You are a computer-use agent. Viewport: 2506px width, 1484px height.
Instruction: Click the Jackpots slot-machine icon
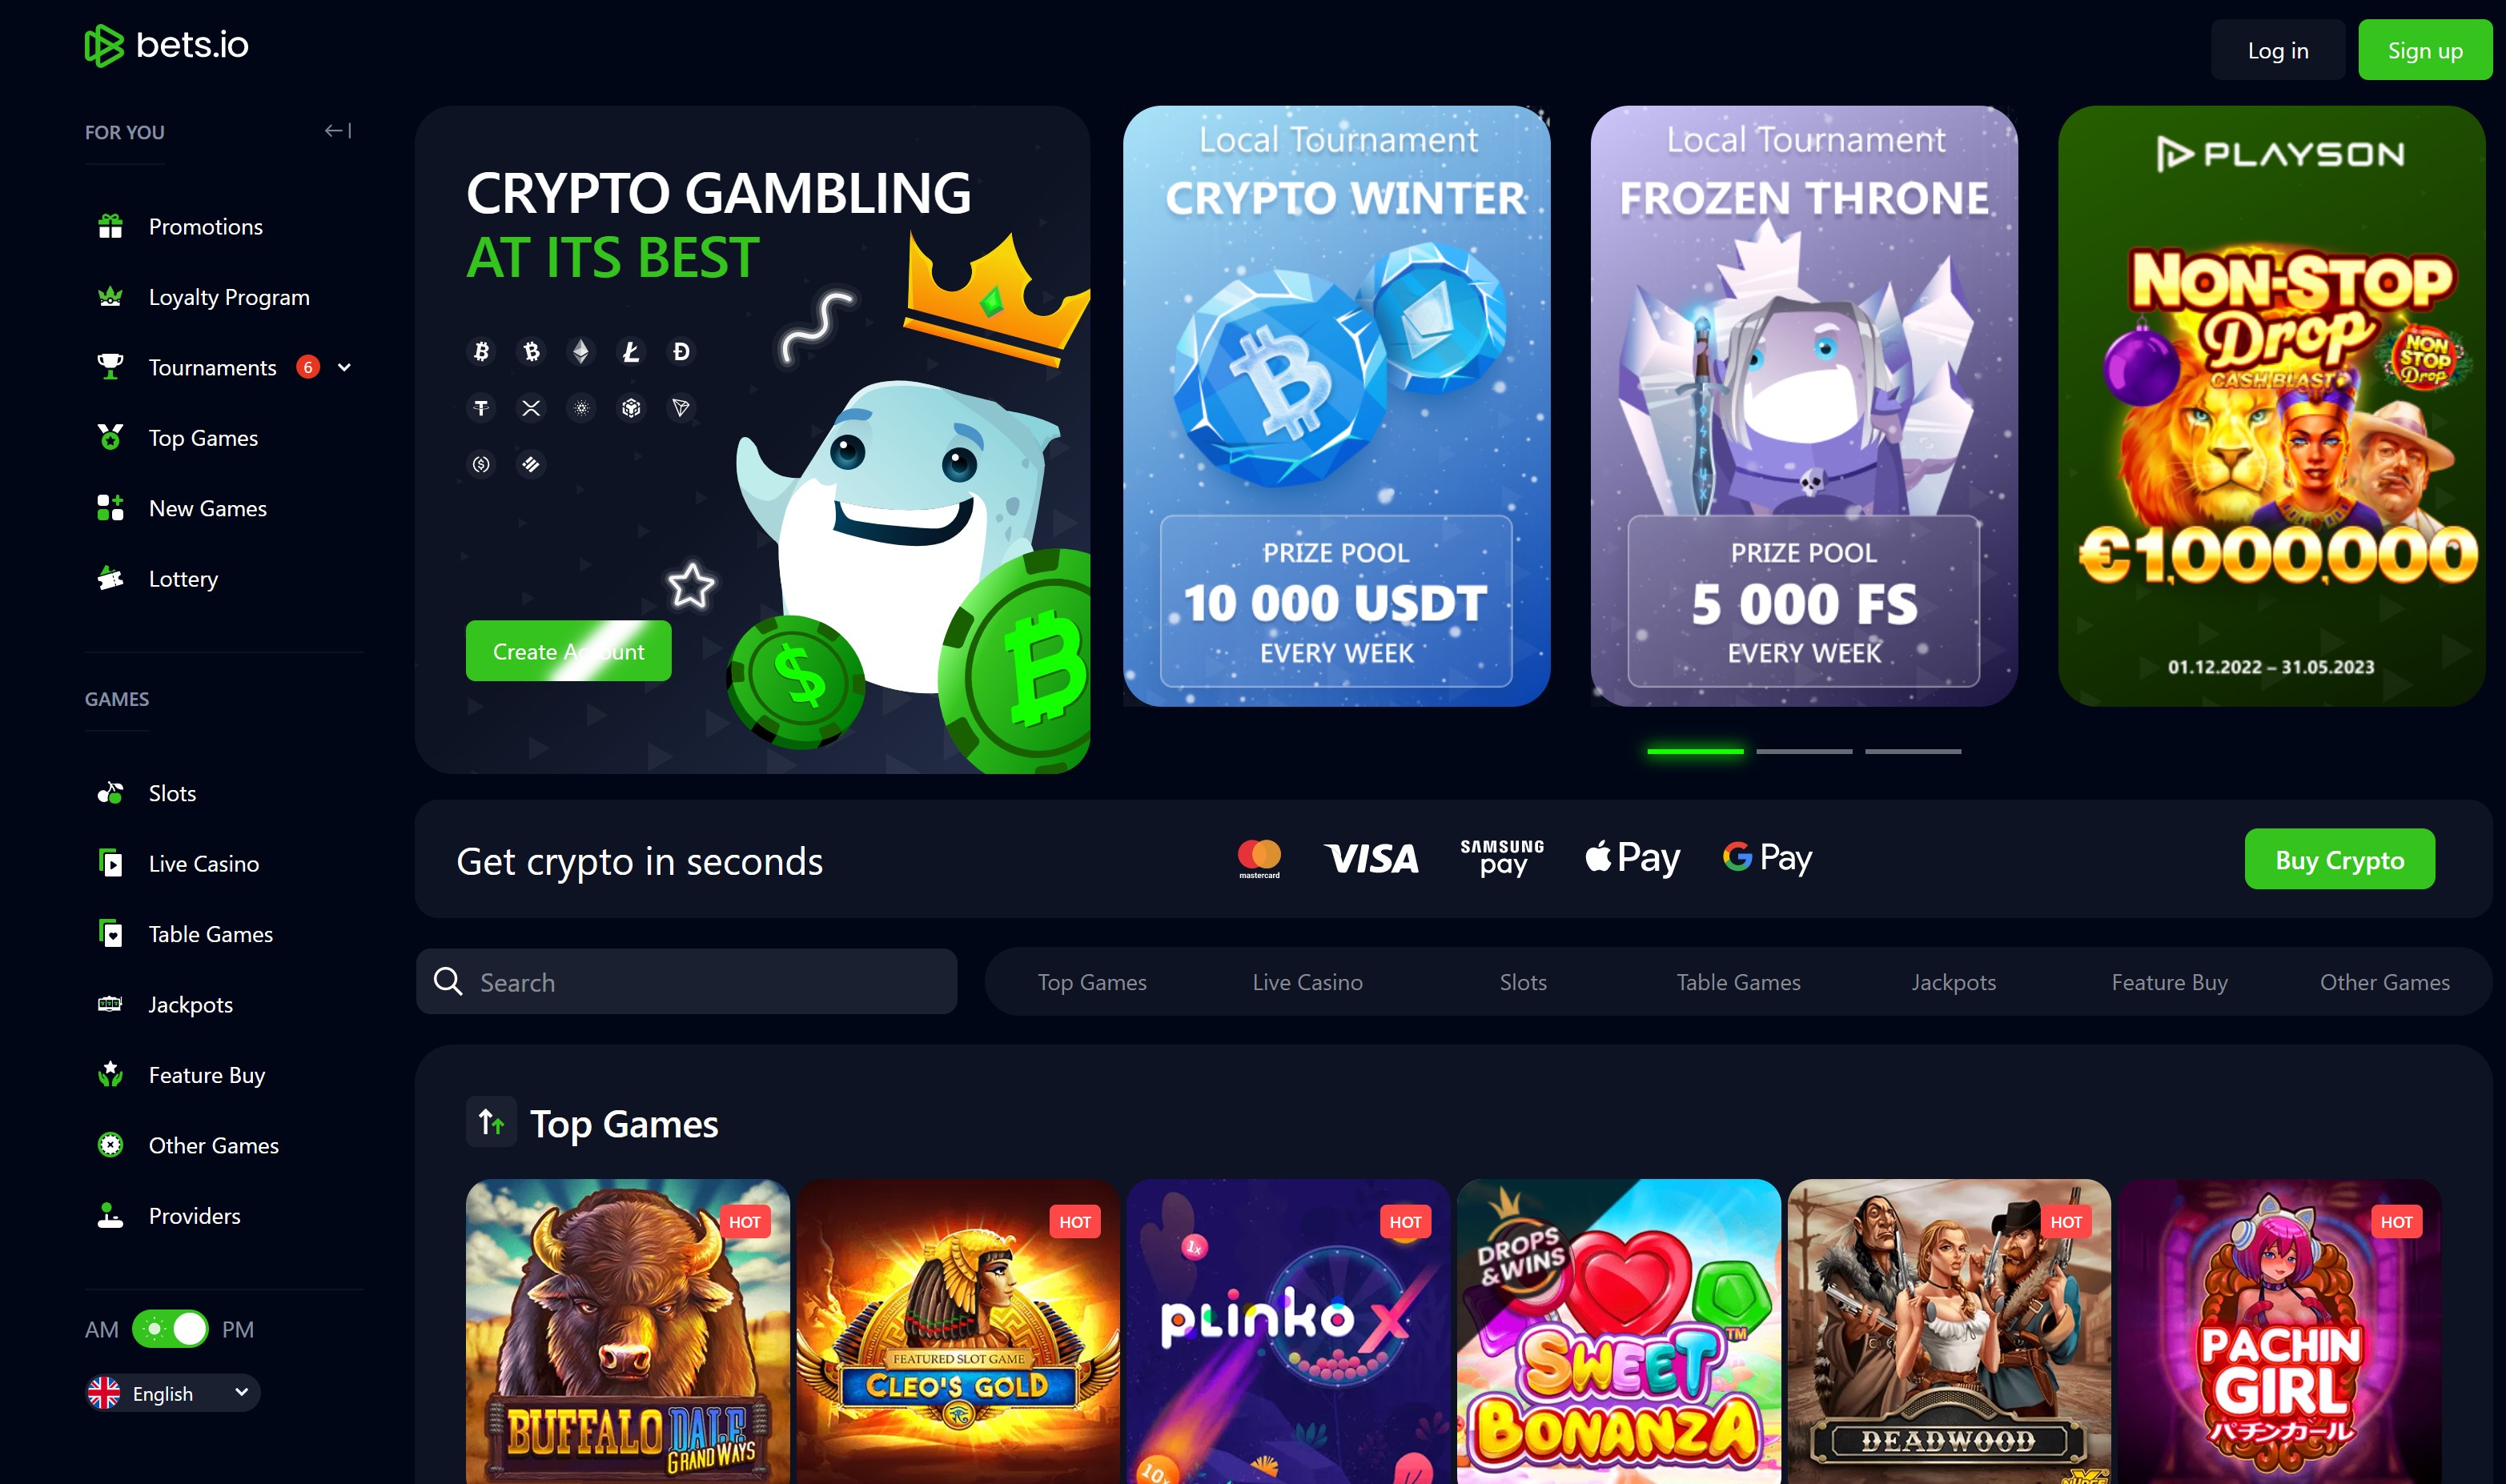point(110,1004)
